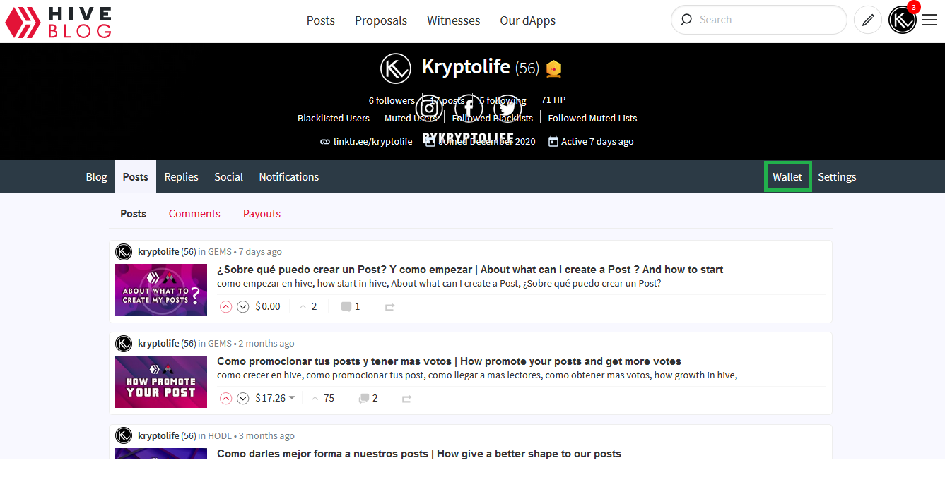This screenshot has height=482, width=945.
Task: Switch to the Comments sub-tab
Action: (x=194, y=213)
